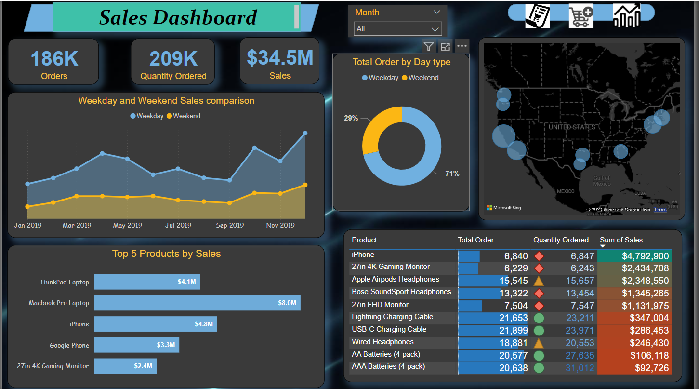The width and height of the screenshot is (699, 389).
Task: Click the order receipt navigation icon
Action: 537,16
